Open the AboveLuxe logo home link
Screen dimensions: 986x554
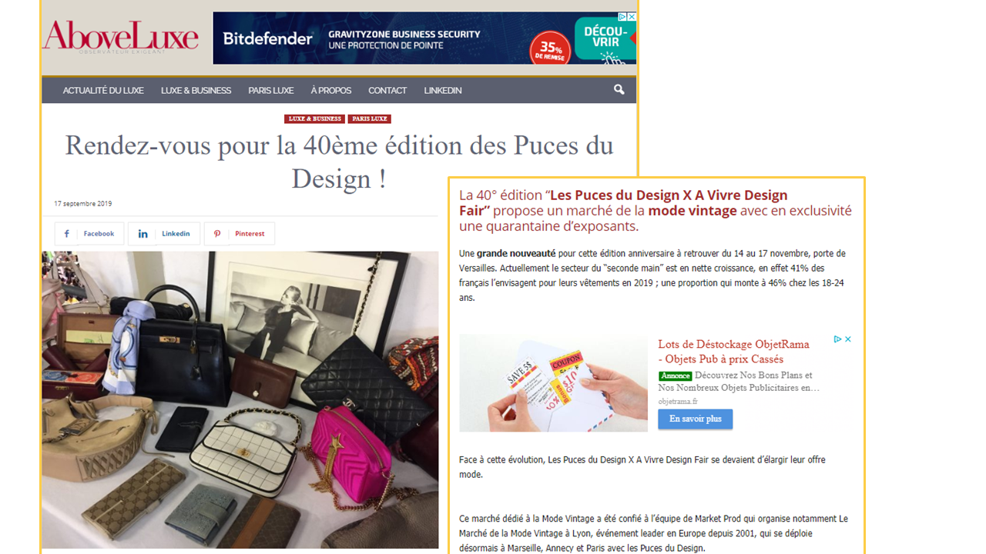coord(120,36)
